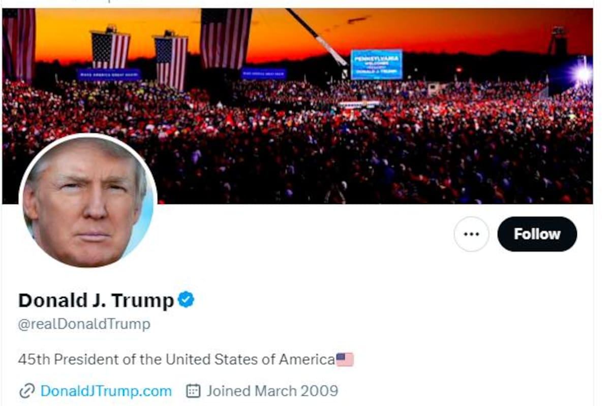
Task: Click the bright stage spotlight in banner
Action: pos(583,75)
